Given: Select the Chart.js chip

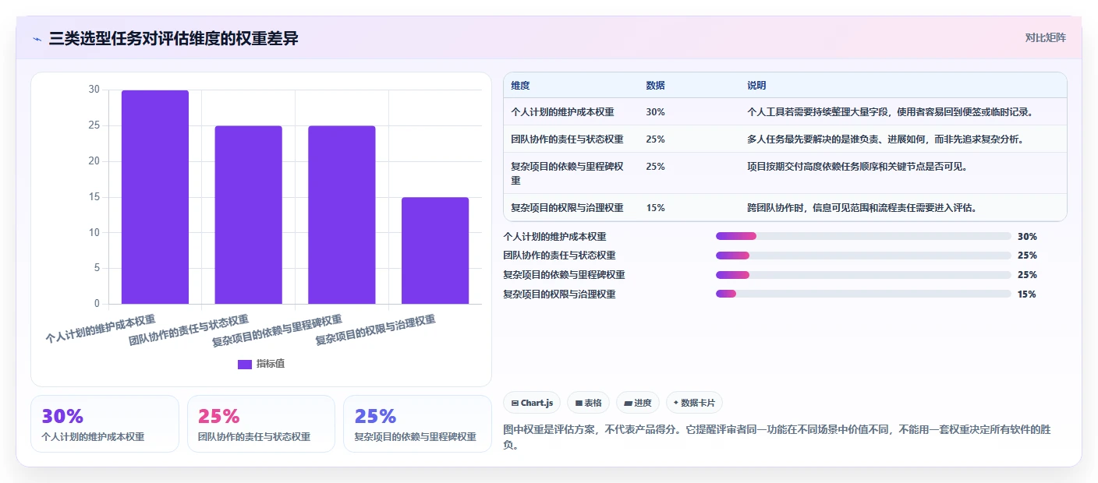Looking at the screenshot, I should pyautogui.click(x=532, y=403).
